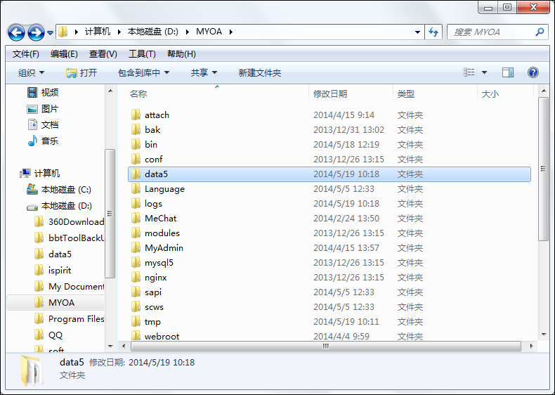The width and height of the screenshot is (555, 395).
Task: Sort by 类型 column header
Action: (x=435, y=94)
